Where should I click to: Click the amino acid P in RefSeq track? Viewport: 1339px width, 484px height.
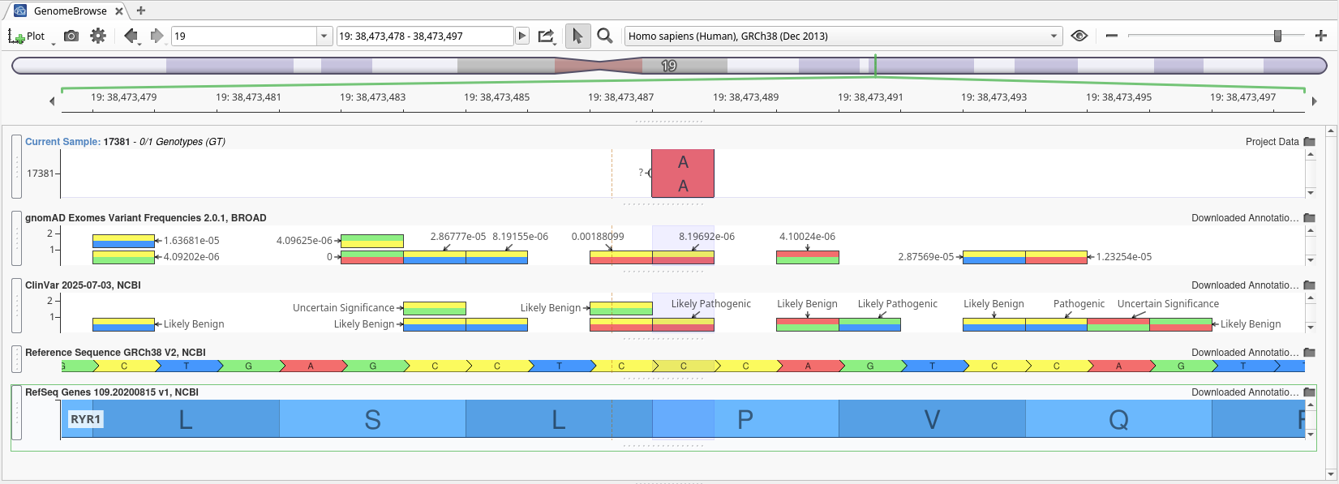tap(745, 419)
